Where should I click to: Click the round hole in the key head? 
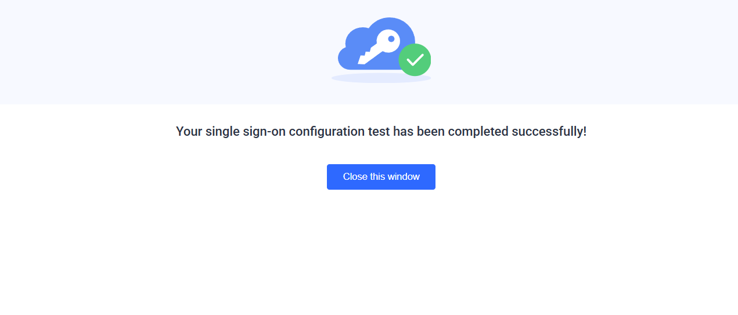tap(391, 39)
